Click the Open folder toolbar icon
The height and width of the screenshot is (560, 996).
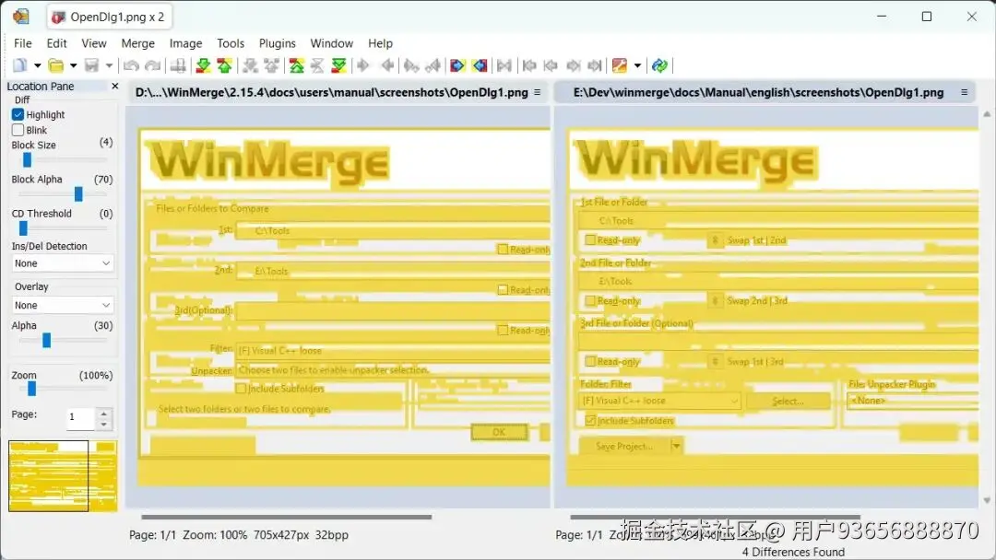(x=56, y=65)
